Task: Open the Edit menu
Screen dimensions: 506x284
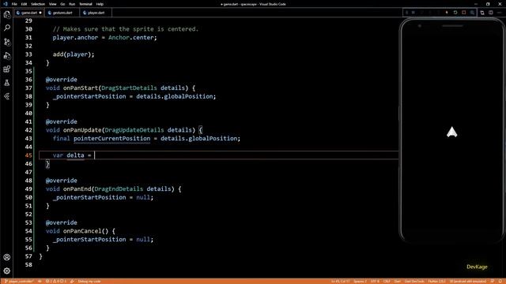Action: coord(24,4)
